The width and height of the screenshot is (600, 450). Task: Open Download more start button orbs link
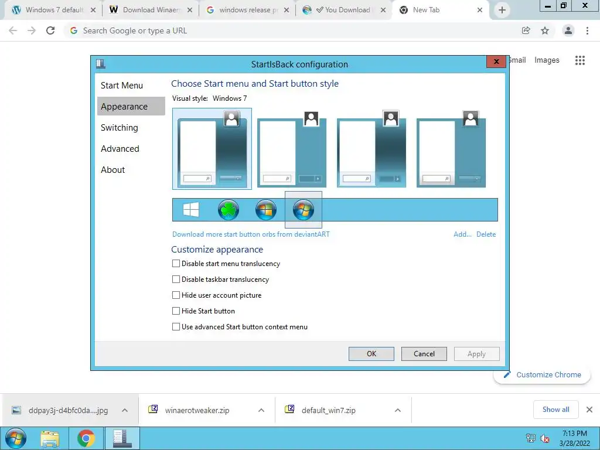pyautogui.click(x=251, y=234)
